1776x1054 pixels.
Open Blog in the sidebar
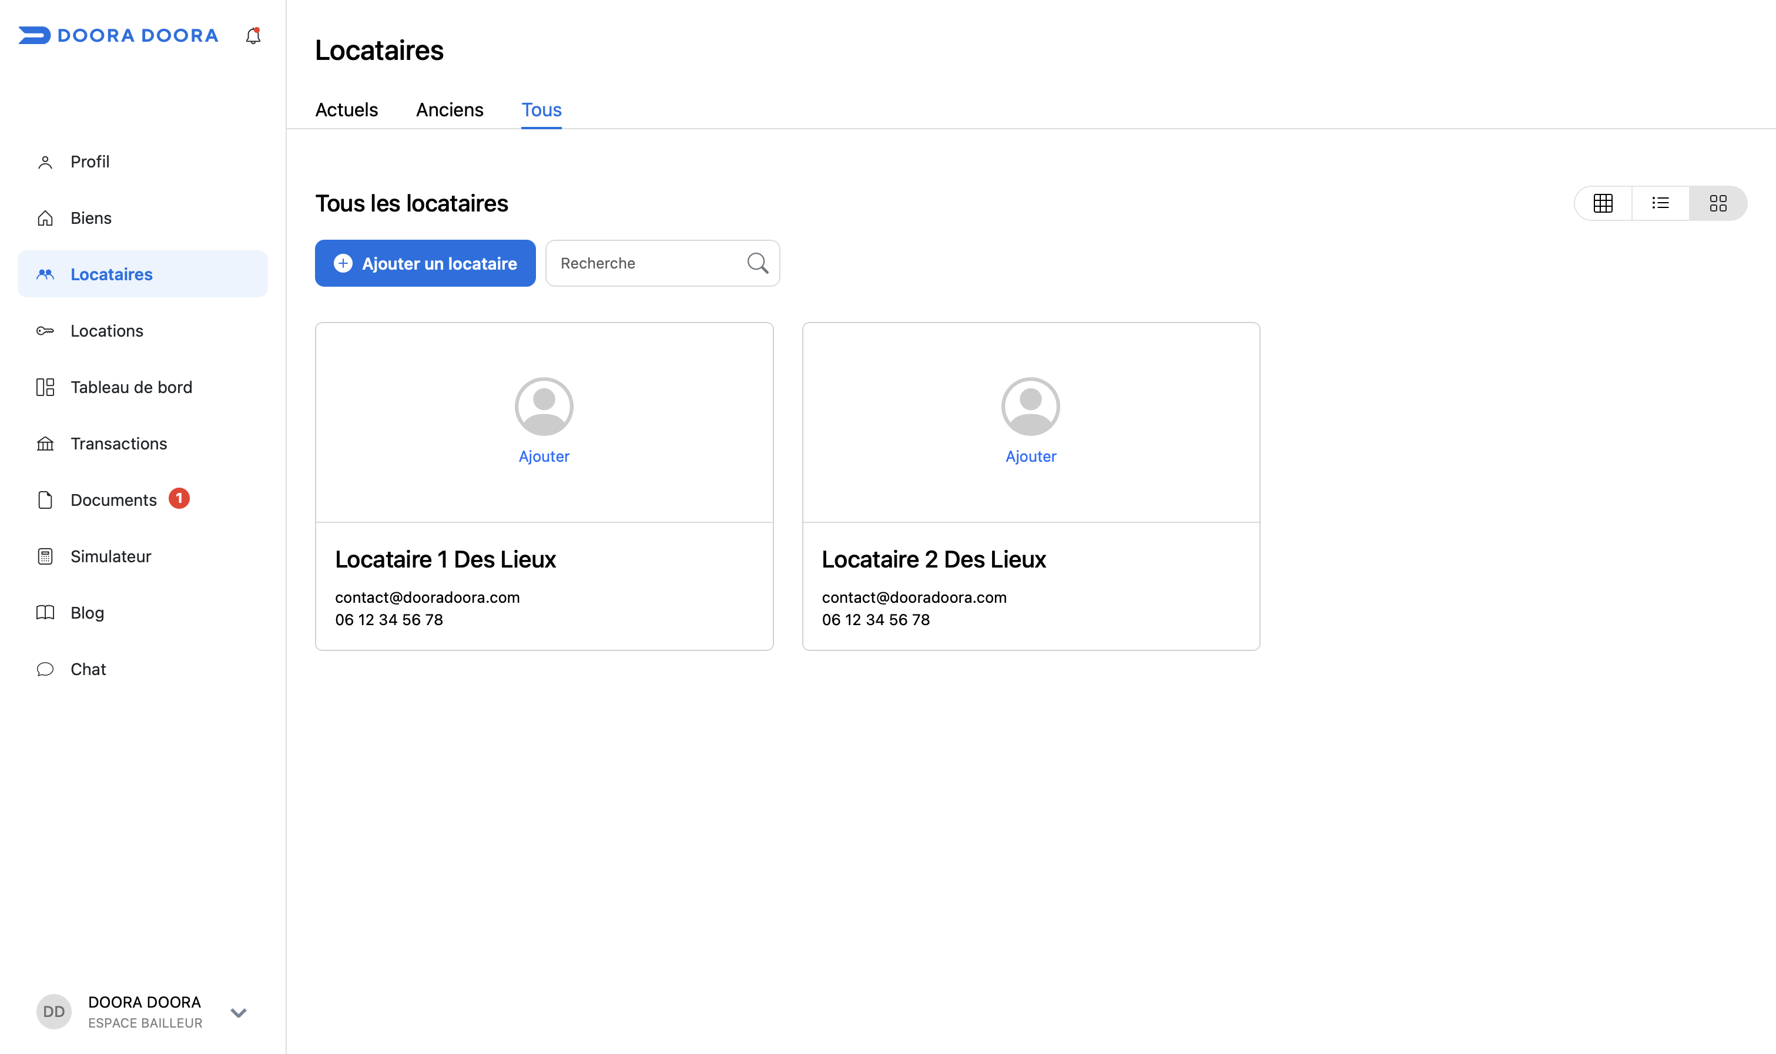click(143, 613)
